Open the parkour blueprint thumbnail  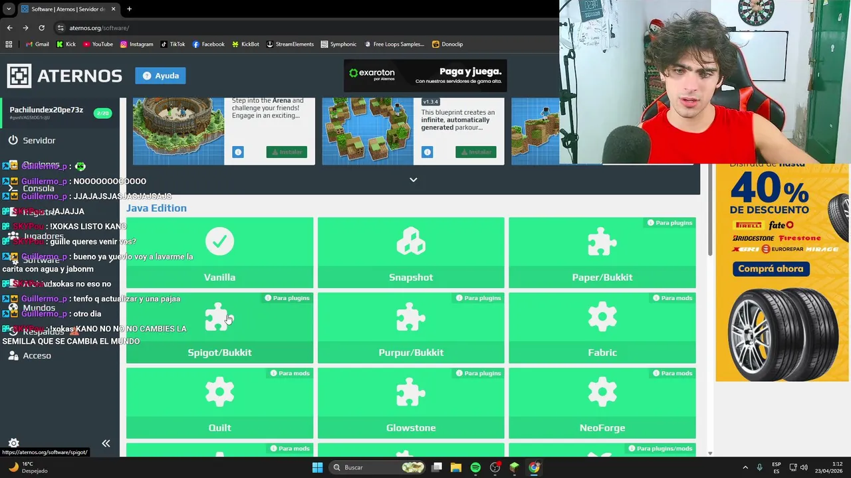point(368,131)
